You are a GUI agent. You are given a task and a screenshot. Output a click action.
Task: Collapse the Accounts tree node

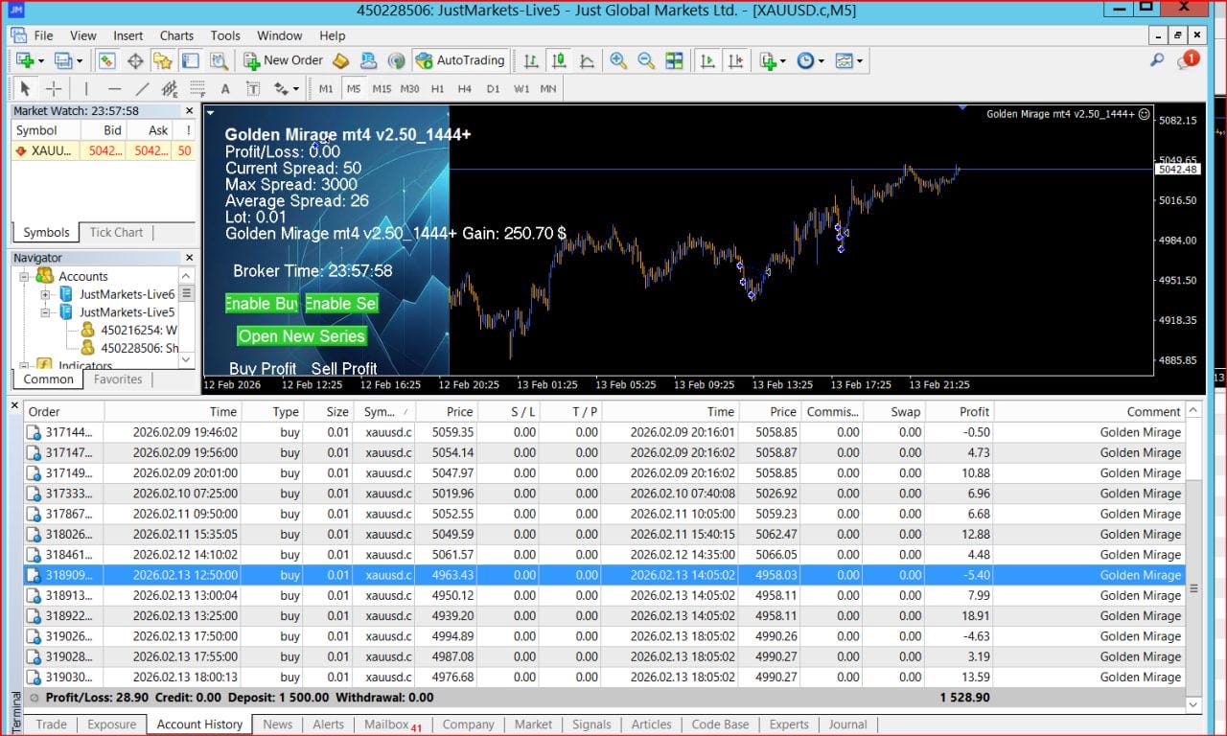[24, 276]
